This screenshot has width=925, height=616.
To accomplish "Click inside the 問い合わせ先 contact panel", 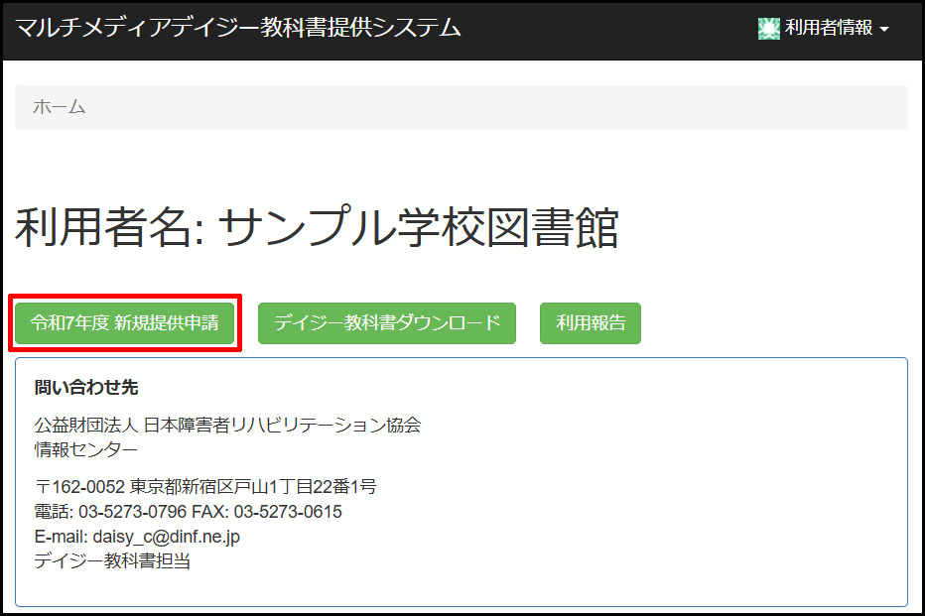I will [462, 476].
